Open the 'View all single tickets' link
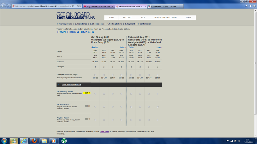Image resolution: width=257 pixels, height=144 pixels. pos(72,85)
